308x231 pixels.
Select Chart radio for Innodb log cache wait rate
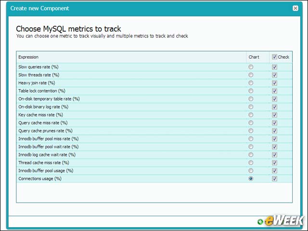251,154
